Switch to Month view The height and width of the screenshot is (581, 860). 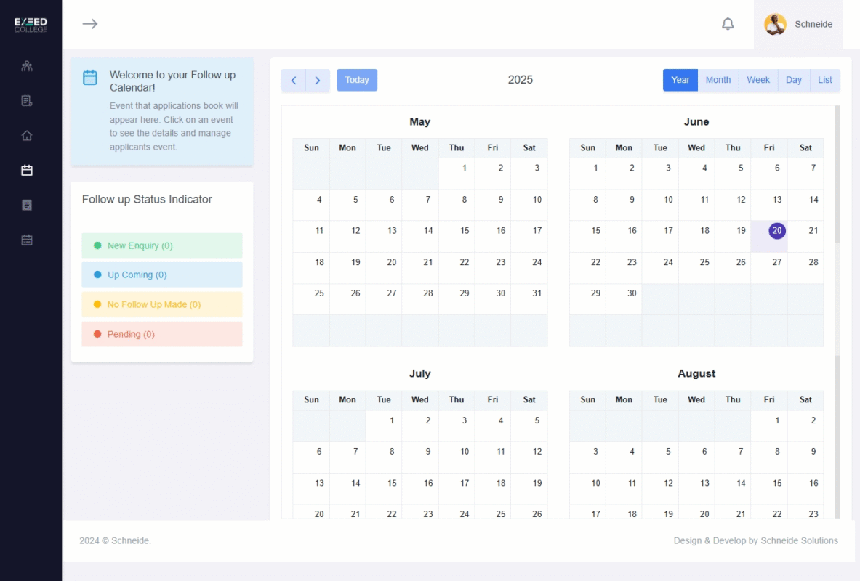(x=718, y=80)
